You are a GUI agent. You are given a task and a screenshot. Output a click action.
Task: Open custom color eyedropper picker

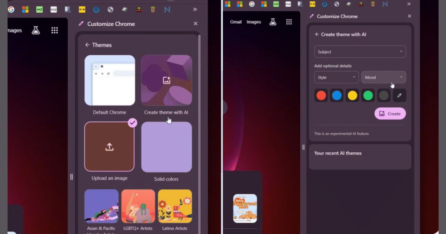point(399,95)
